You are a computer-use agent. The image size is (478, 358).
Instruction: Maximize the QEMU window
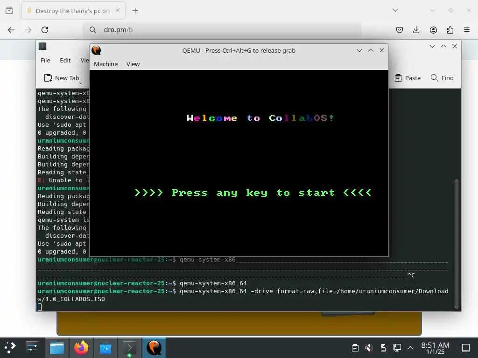(x=371, y=50)
